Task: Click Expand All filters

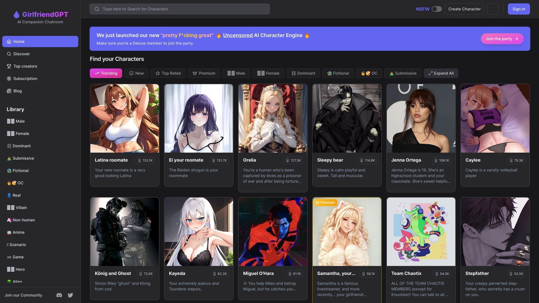Action: click(441, 73)
